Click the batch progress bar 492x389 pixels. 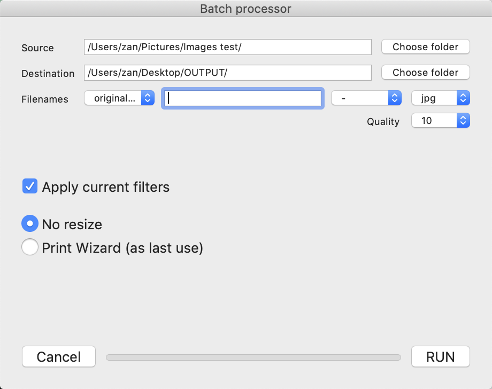253,357
